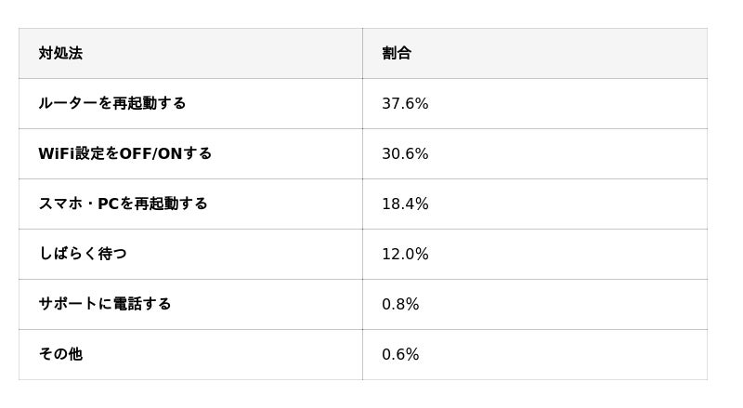Click the 37.6% value cell
The width and height of the screenshot is (743, 408).
(x=405, y=104)
